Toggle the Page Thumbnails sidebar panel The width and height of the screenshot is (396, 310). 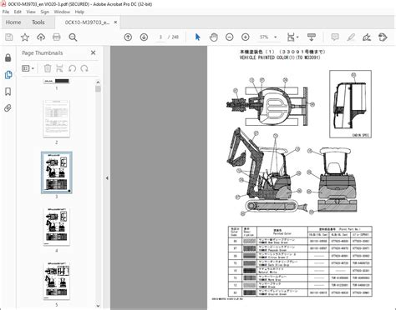click(x=8, y=74)
